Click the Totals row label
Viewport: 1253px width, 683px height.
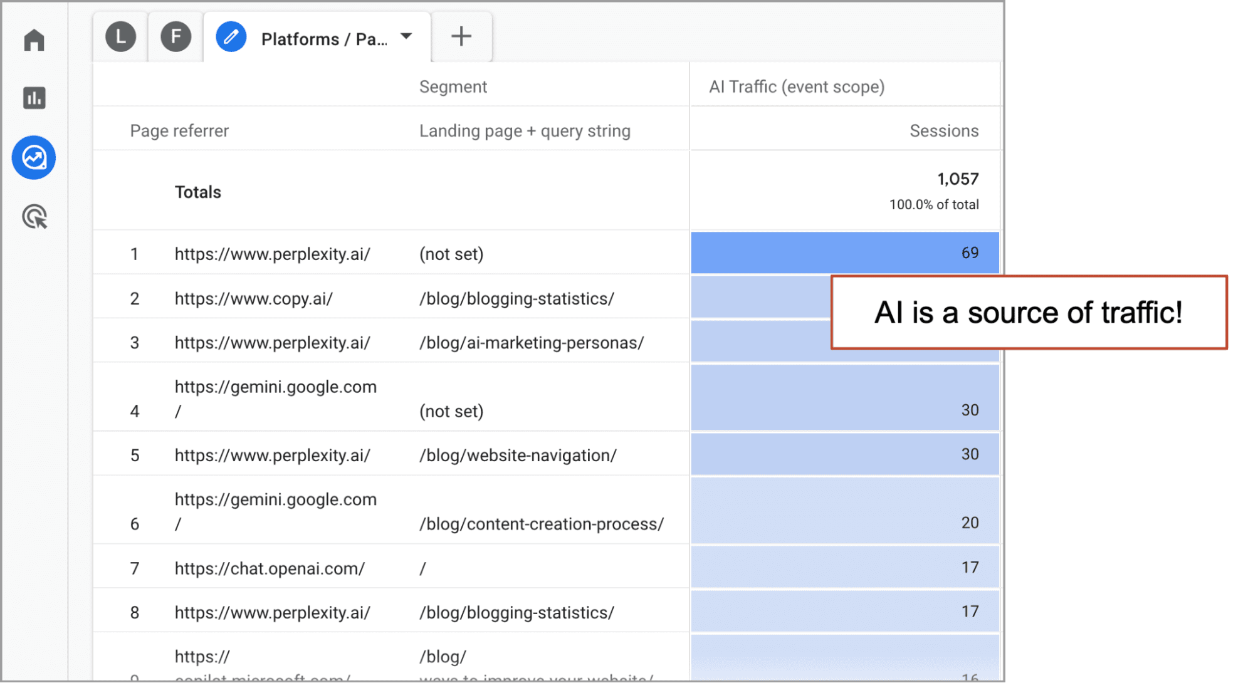pyautogui.click(x=197, y=192)
